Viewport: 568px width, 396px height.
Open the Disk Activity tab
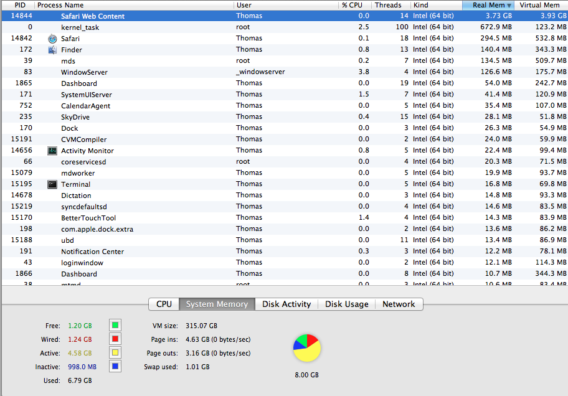(x=286, y=304)
